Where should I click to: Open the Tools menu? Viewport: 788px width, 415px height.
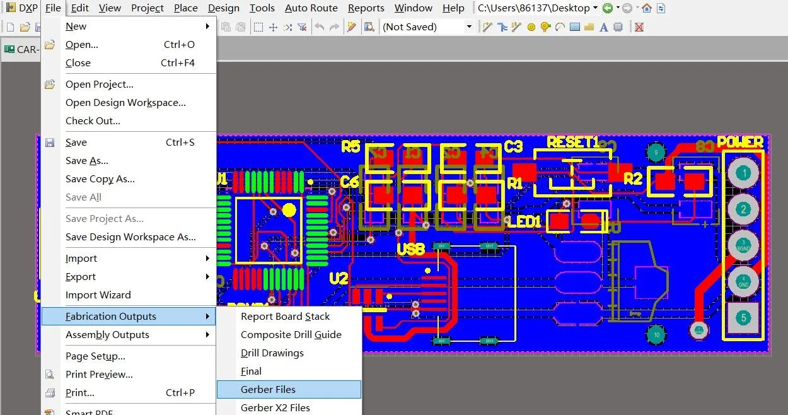(x=262, y=8)
